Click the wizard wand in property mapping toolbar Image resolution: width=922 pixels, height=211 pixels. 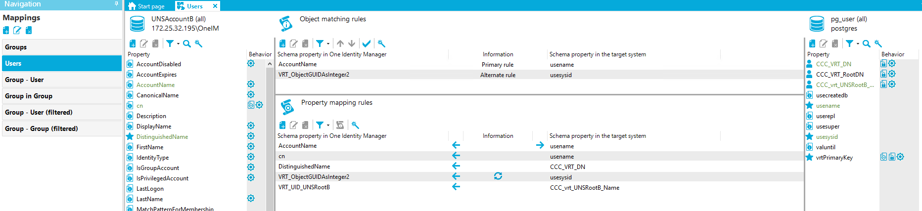[x=355, y=126]
